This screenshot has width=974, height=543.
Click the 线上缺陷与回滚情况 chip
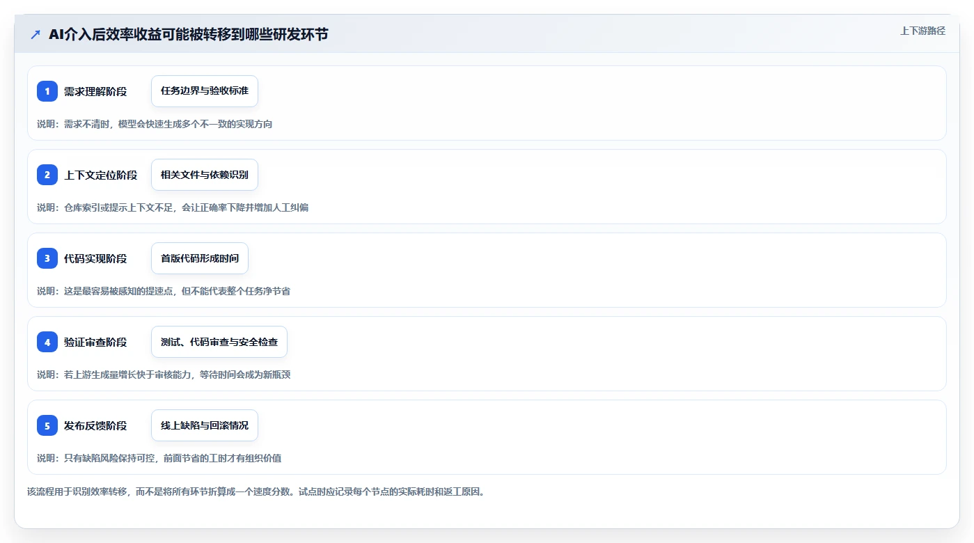(x=205, y=425)
